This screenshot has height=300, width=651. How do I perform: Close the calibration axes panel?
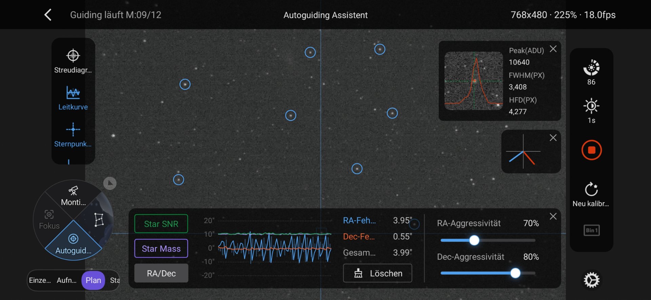tap(553, 137)
